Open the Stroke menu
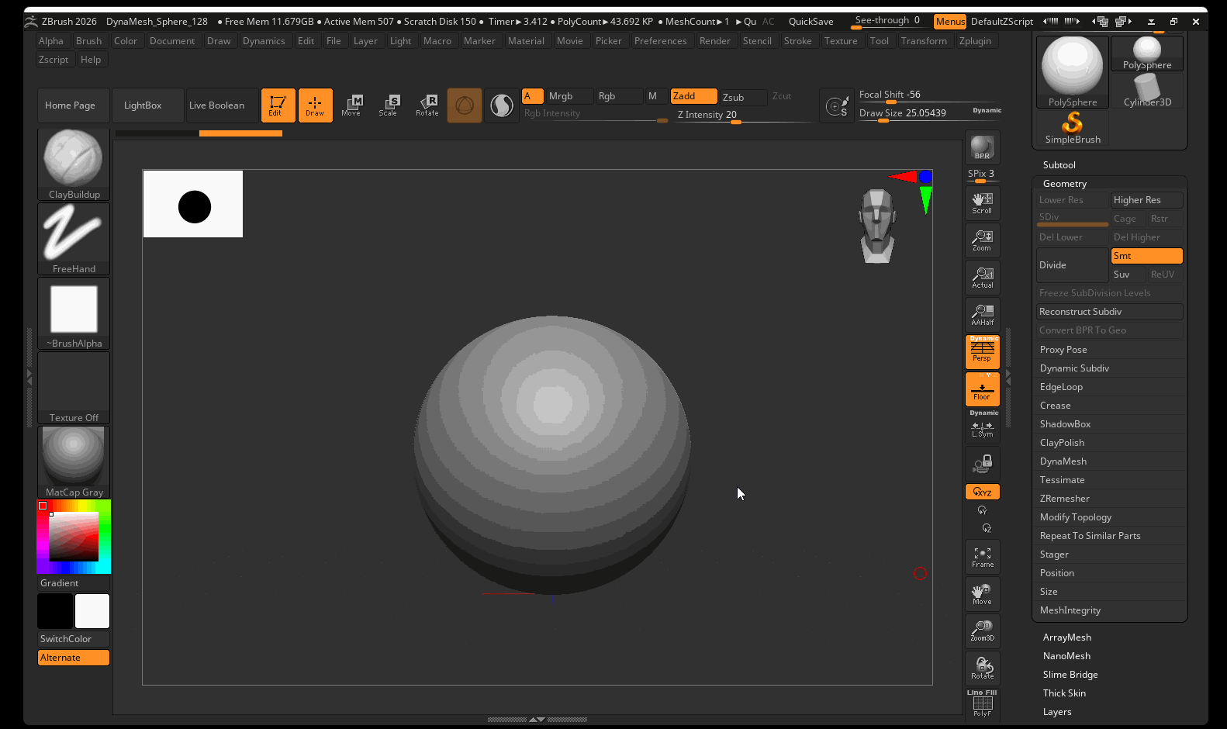The height and width of the screenshot is (729, 1227). (x=797, y=41)
